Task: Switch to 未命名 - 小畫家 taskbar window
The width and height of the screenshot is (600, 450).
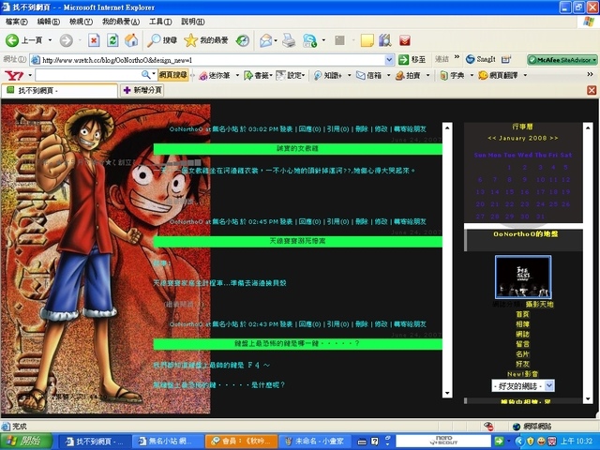Action: click(x=314, y=442)
